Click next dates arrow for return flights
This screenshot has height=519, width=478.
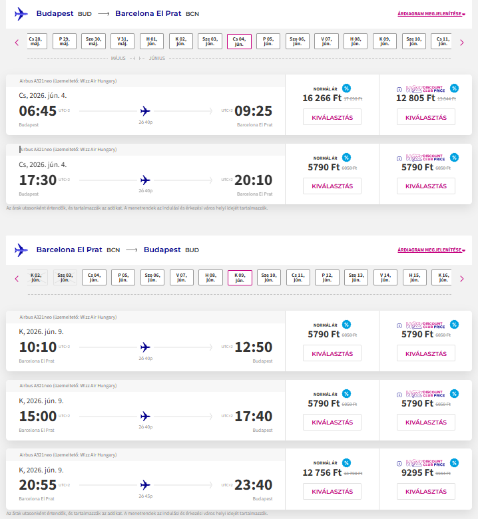pos(462,278)
